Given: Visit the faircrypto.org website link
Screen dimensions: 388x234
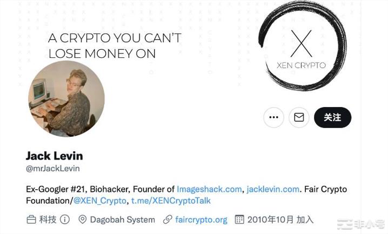Looking at the screenshot, I should [x=201, y=219].
